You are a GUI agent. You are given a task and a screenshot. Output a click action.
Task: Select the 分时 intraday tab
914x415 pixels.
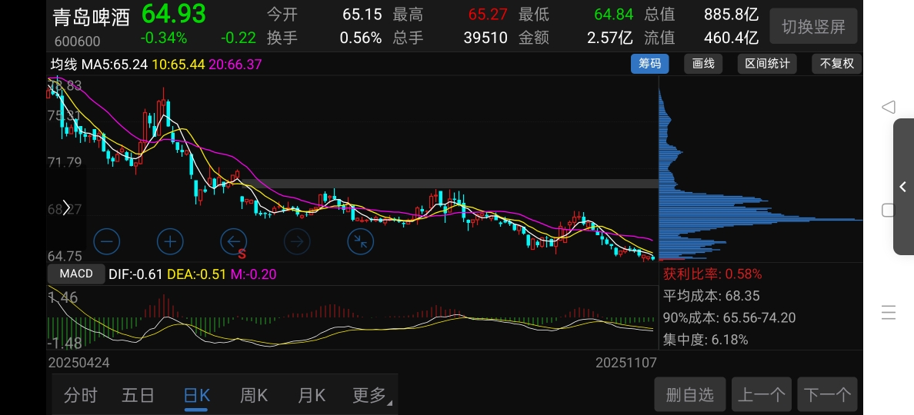[x=81, y=395]
